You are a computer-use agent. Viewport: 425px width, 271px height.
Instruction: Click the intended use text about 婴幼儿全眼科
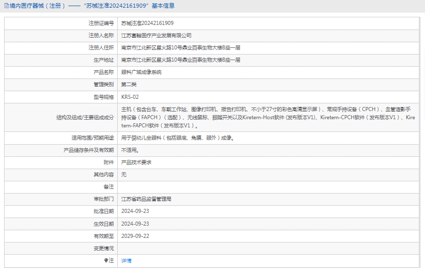(178, 138)
